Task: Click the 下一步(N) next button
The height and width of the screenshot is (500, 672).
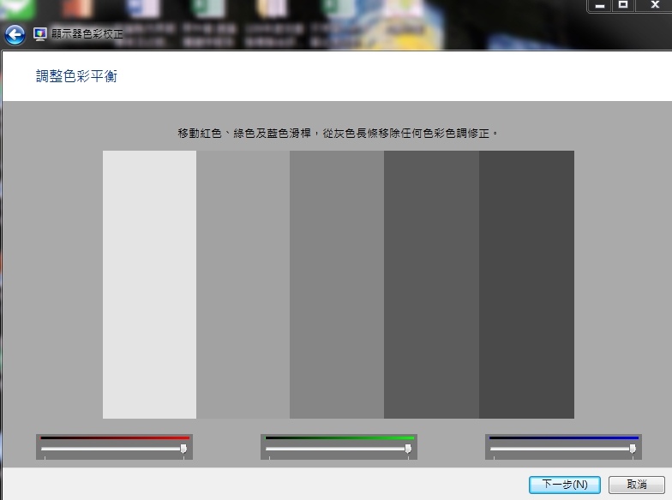Action: pos(564,485)
